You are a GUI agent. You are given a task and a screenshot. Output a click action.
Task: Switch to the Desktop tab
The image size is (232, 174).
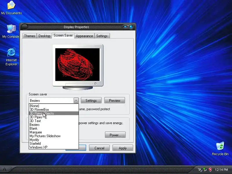44,36
